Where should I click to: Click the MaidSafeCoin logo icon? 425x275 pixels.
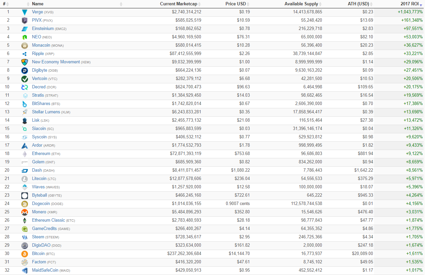click(x=25, y=270)
